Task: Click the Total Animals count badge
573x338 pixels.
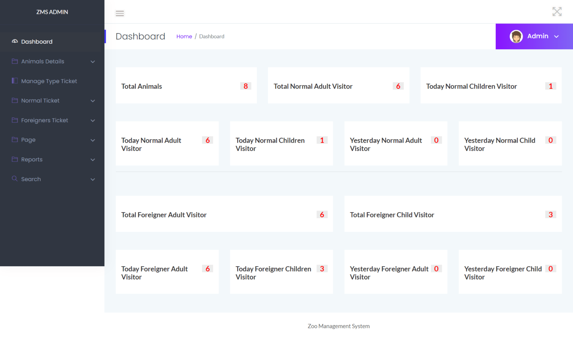Action: (245, 86)
